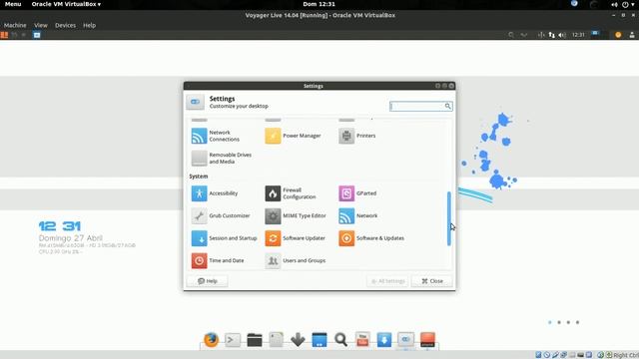Open the VirtualBox View menu
The width and height of the screenshot is (639, 359).
pyautogui.click(x=41, y=25)
